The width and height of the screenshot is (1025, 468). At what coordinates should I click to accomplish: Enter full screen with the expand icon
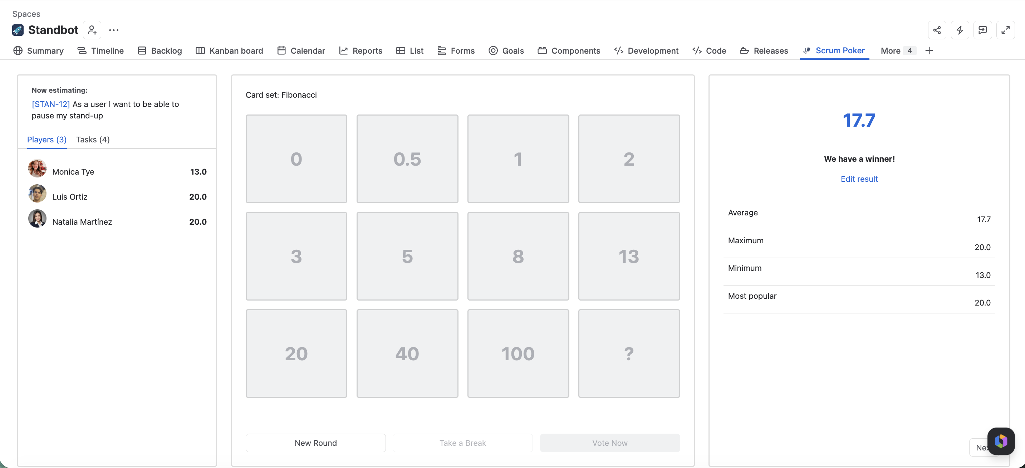coord(1005,30)
